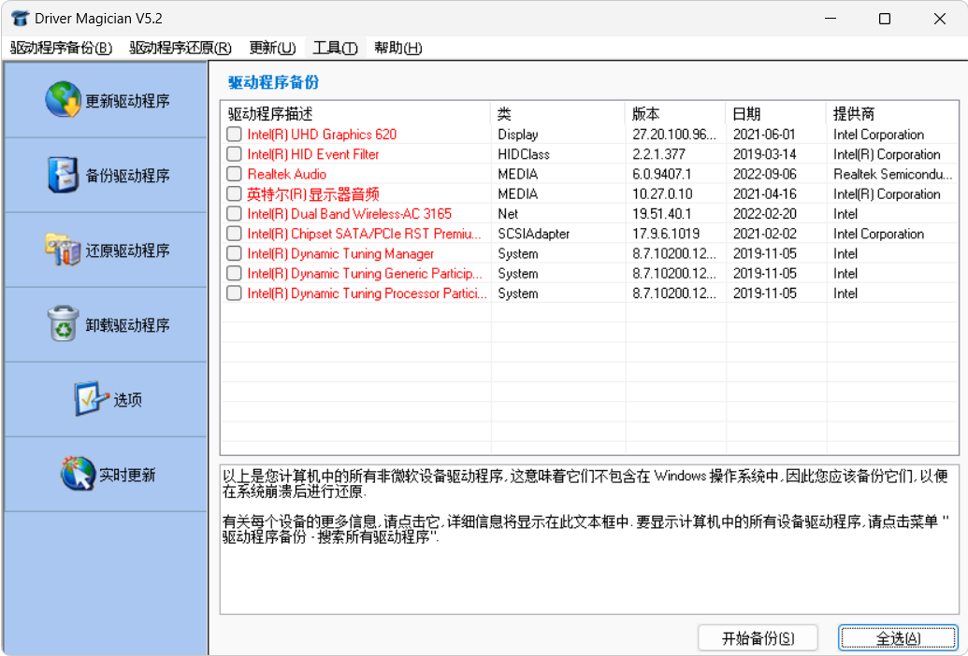968x656 pixels.
Task: Check the Intel(R) UHD Graphics 620 checkbox
Action: [234, 134]
